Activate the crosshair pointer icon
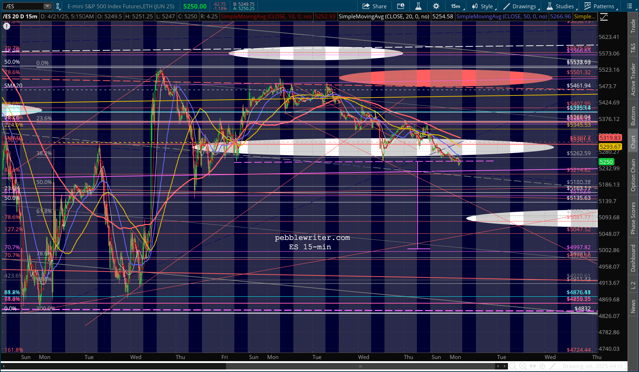639x372 pixels. point(543,366)
